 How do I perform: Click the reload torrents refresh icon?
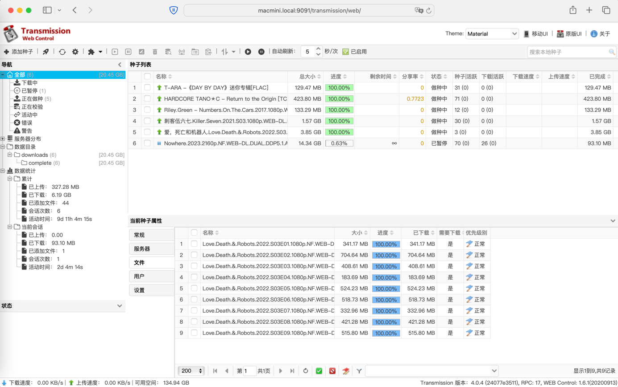point(62,52)
